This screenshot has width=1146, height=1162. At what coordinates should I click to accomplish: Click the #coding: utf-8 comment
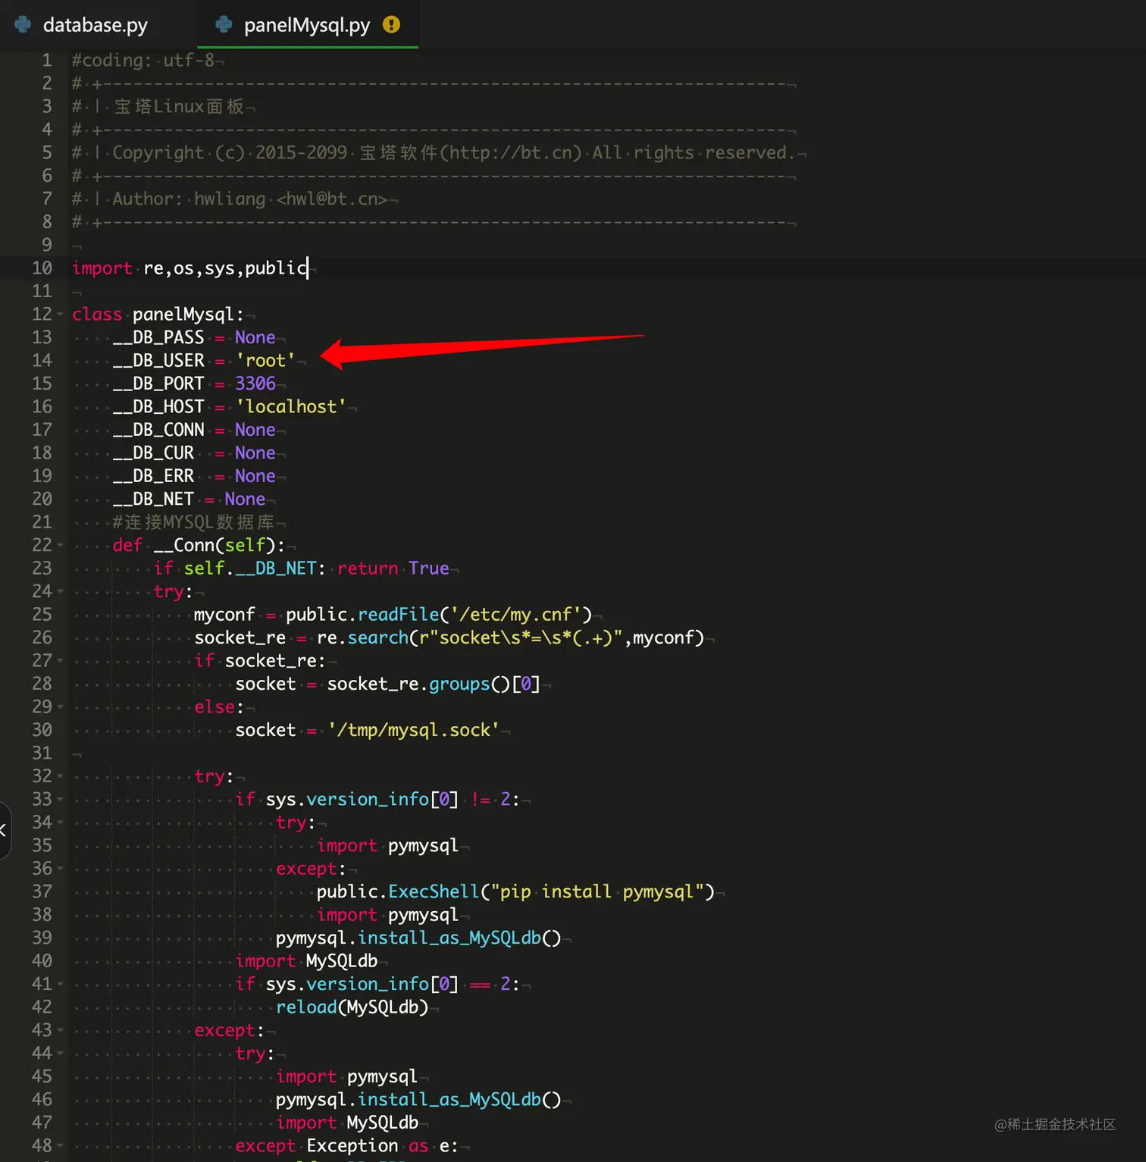[x=143, y=61]
